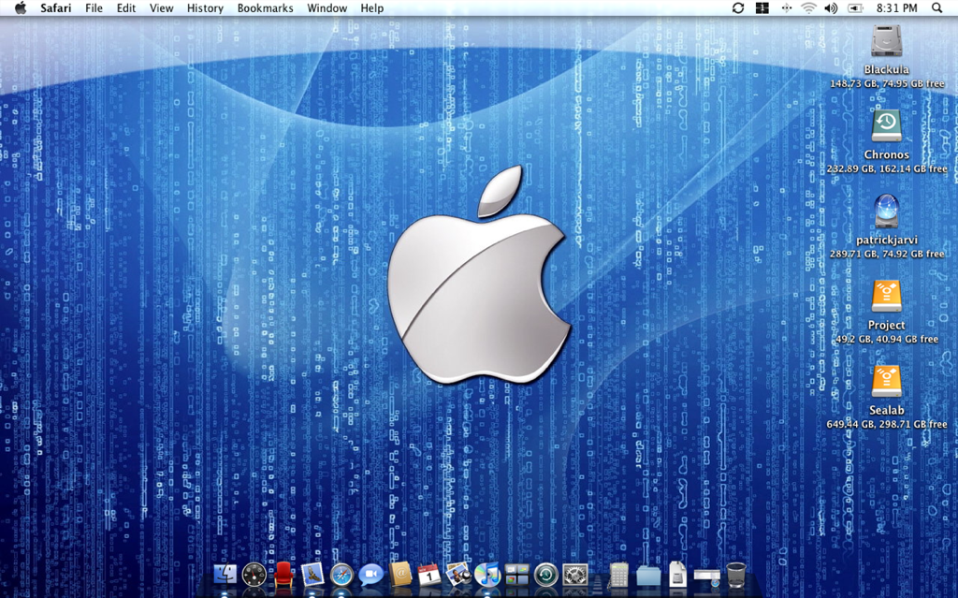This screenshot has width=958, height=598.
Task: Click the white drive icon beside Trash
Action: (x=707, y=576)
